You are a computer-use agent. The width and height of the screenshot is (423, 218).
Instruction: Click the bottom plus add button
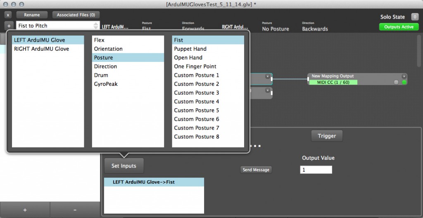[25, 210]
